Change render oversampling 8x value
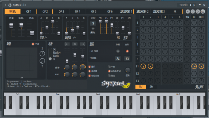The height and width of the screenshot is (118, 209). point(127,58)
